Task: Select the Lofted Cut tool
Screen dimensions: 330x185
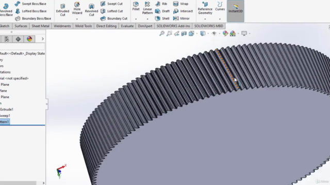Action: (x=111, y=11)
